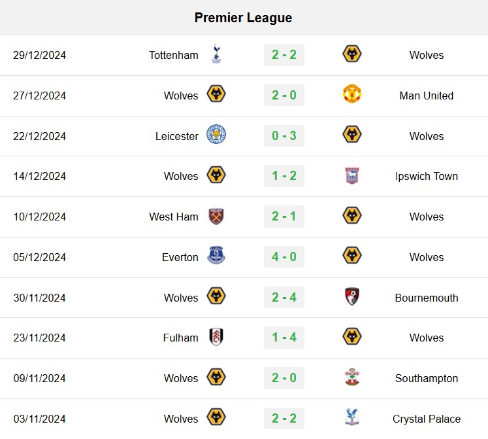
Task: Click the Southampton club crest
Action: (x=352, y=378)
